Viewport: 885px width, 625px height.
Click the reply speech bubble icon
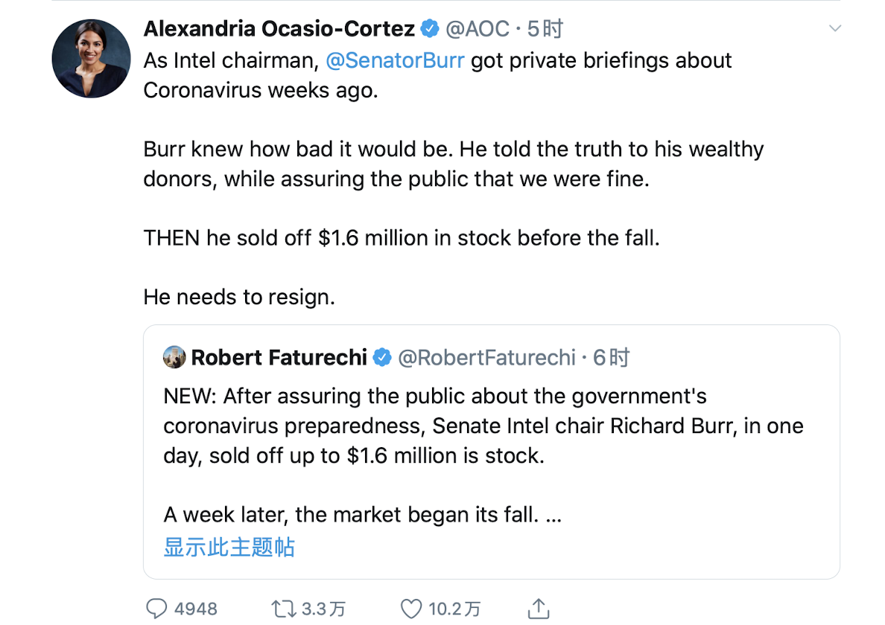(156, 609)
